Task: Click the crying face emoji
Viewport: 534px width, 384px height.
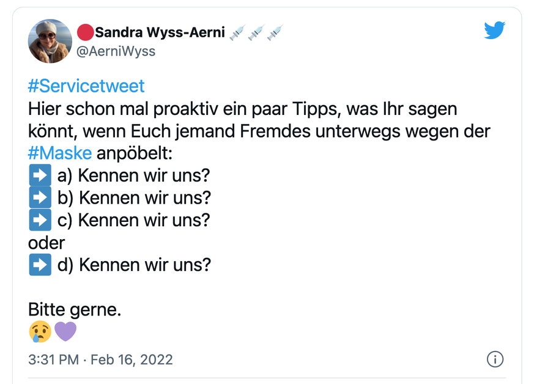Action: coord(40,332)
